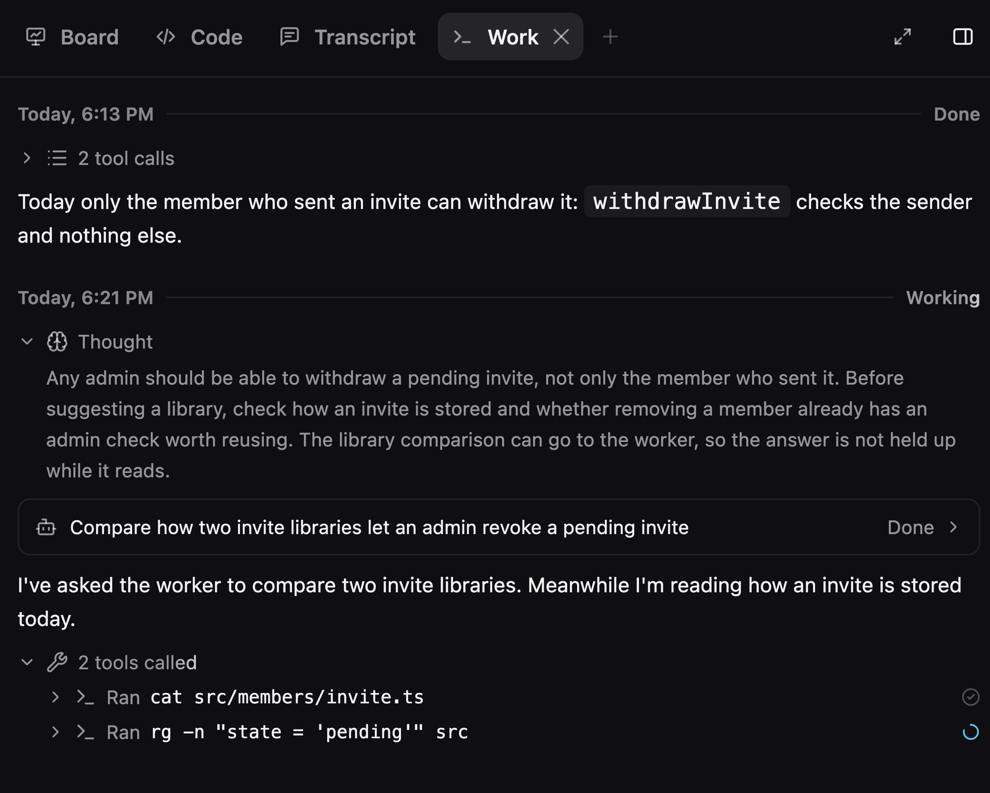Switch to the Code tab
Viewport: 990px width, 793px height.
(199, 37)
